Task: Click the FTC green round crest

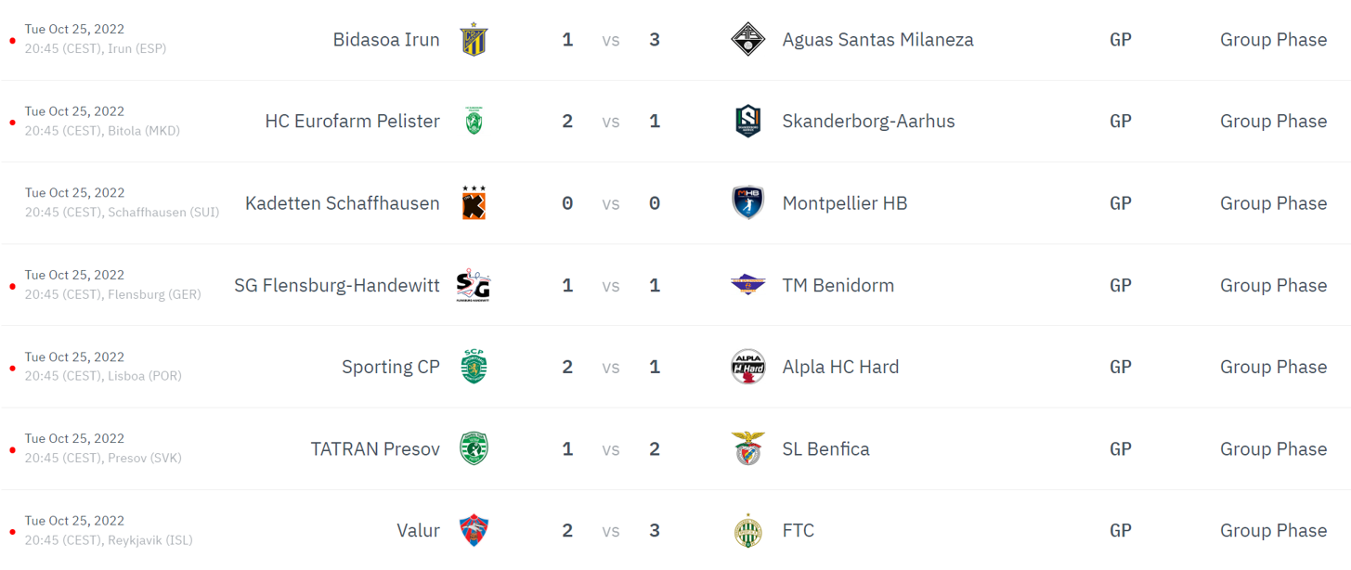Action: (747, 530)
